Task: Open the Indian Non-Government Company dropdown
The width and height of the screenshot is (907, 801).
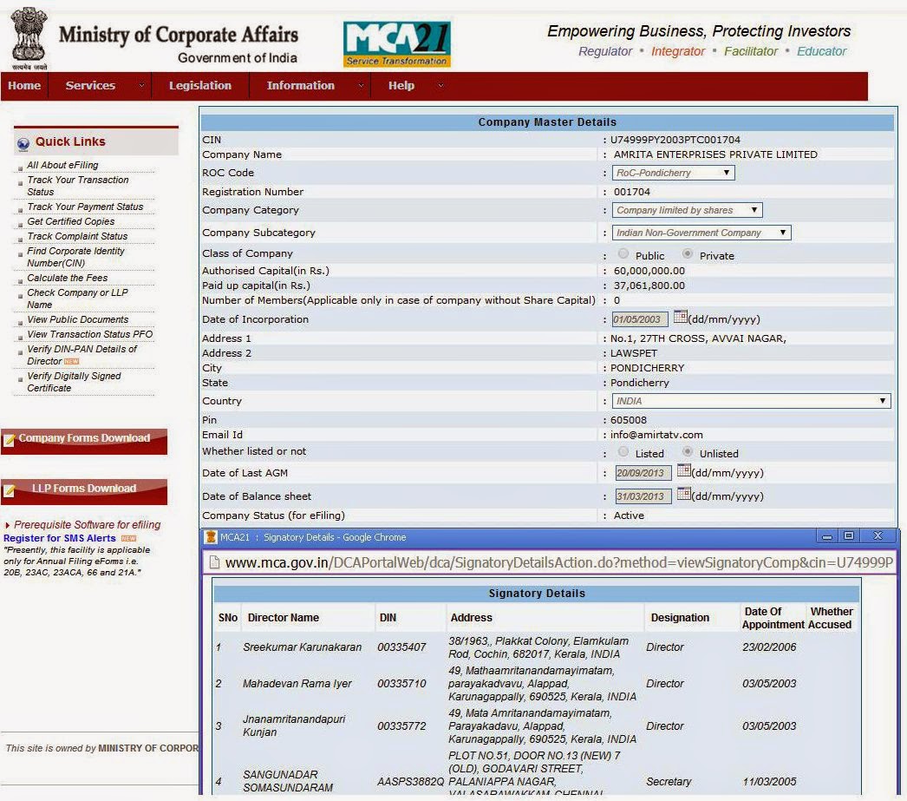Action: pyautogui.click(x=701, y=233)
